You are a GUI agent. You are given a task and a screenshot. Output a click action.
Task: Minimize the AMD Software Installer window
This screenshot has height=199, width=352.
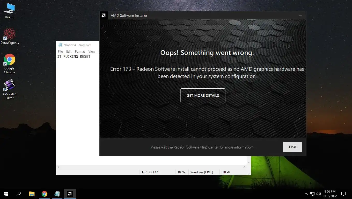(300, 16)
